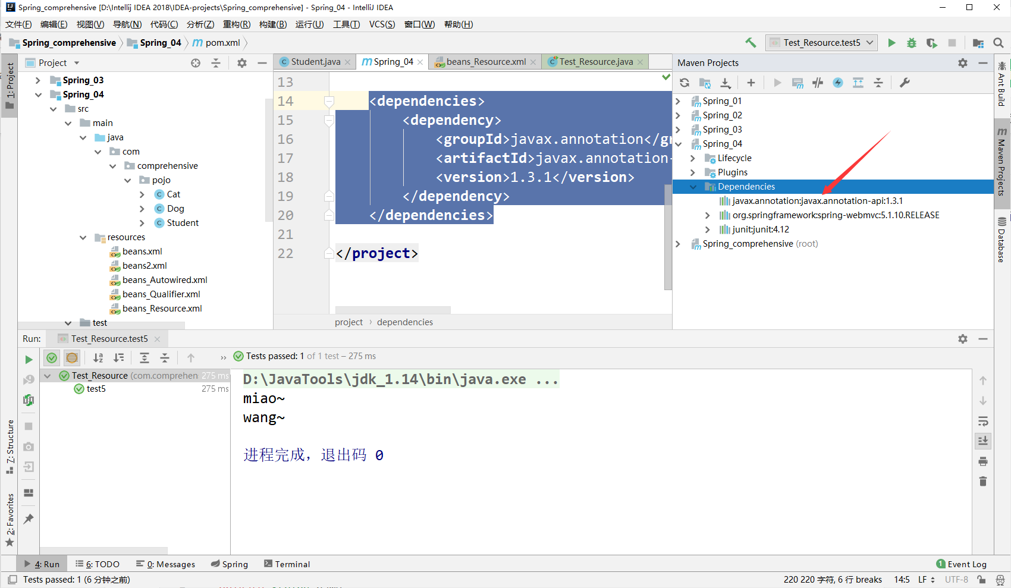Open the Terminal tool window
This screenshot has height=588, width=1011.
287,564
